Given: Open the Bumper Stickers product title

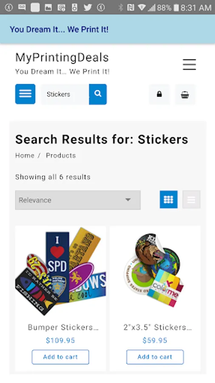Looking at the screenshot, I should 63,327.
